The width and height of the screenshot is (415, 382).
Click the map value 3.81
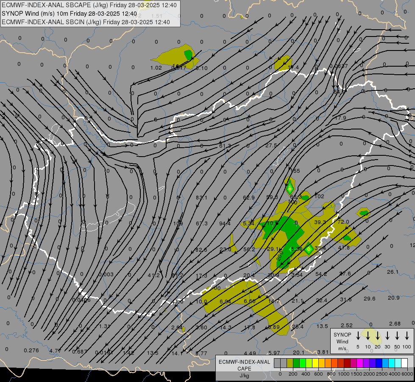coord(323,352)
